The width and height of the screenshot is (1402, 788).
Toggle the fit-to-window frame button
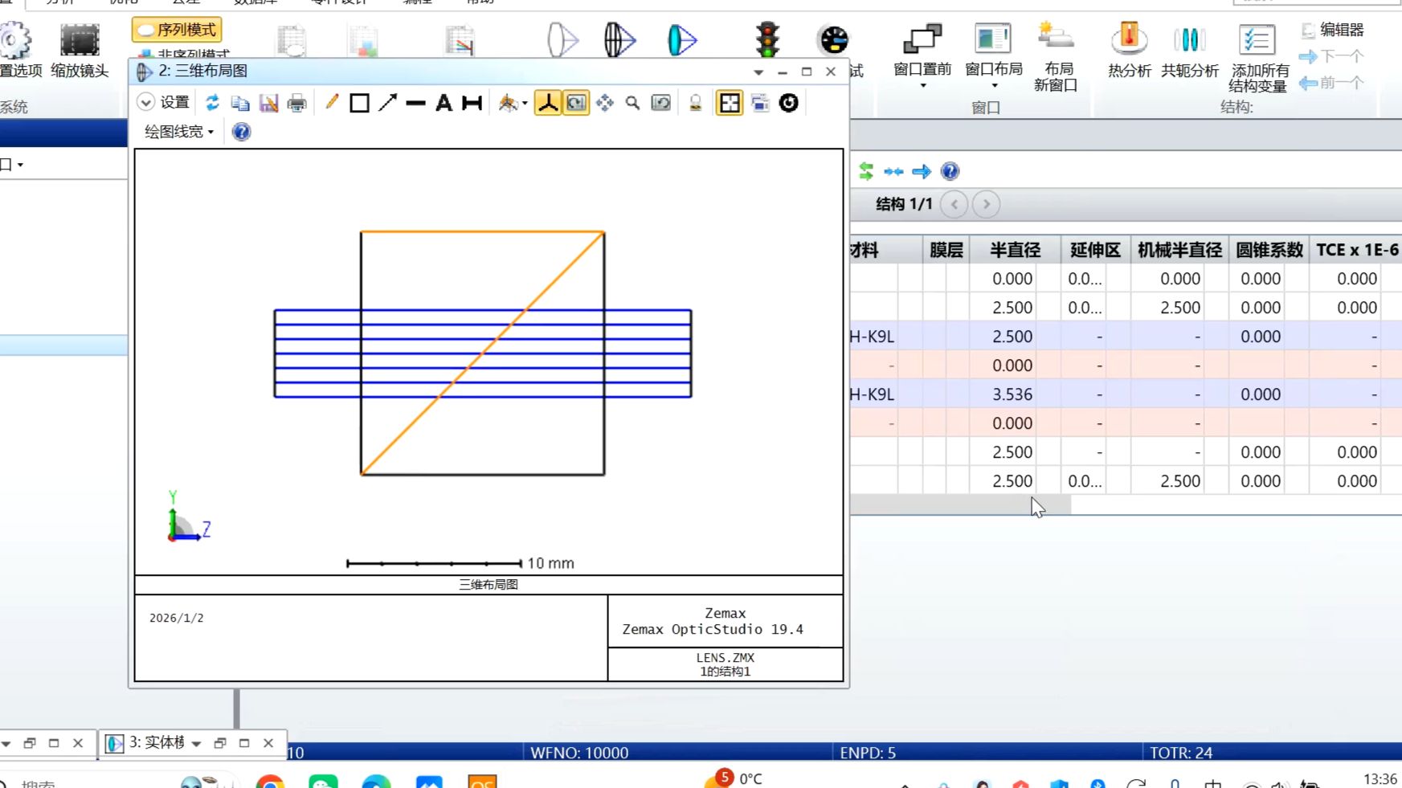tap(730, 103)
